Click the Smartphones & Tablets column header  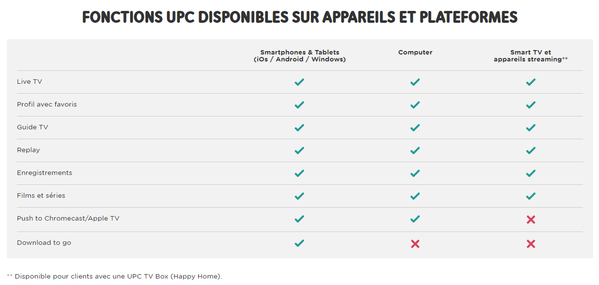pyautogui.click(x=299, y=56)
